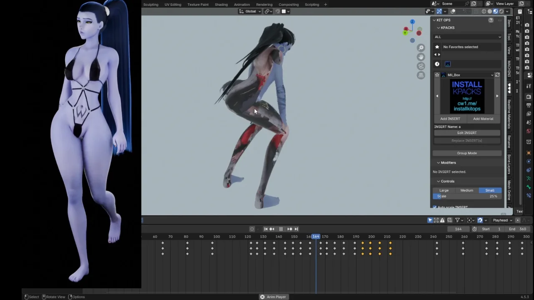Screen dimensions: 534x300
Task: Refresh the Mil_Box KPACK list
Action: coord(497,75)
